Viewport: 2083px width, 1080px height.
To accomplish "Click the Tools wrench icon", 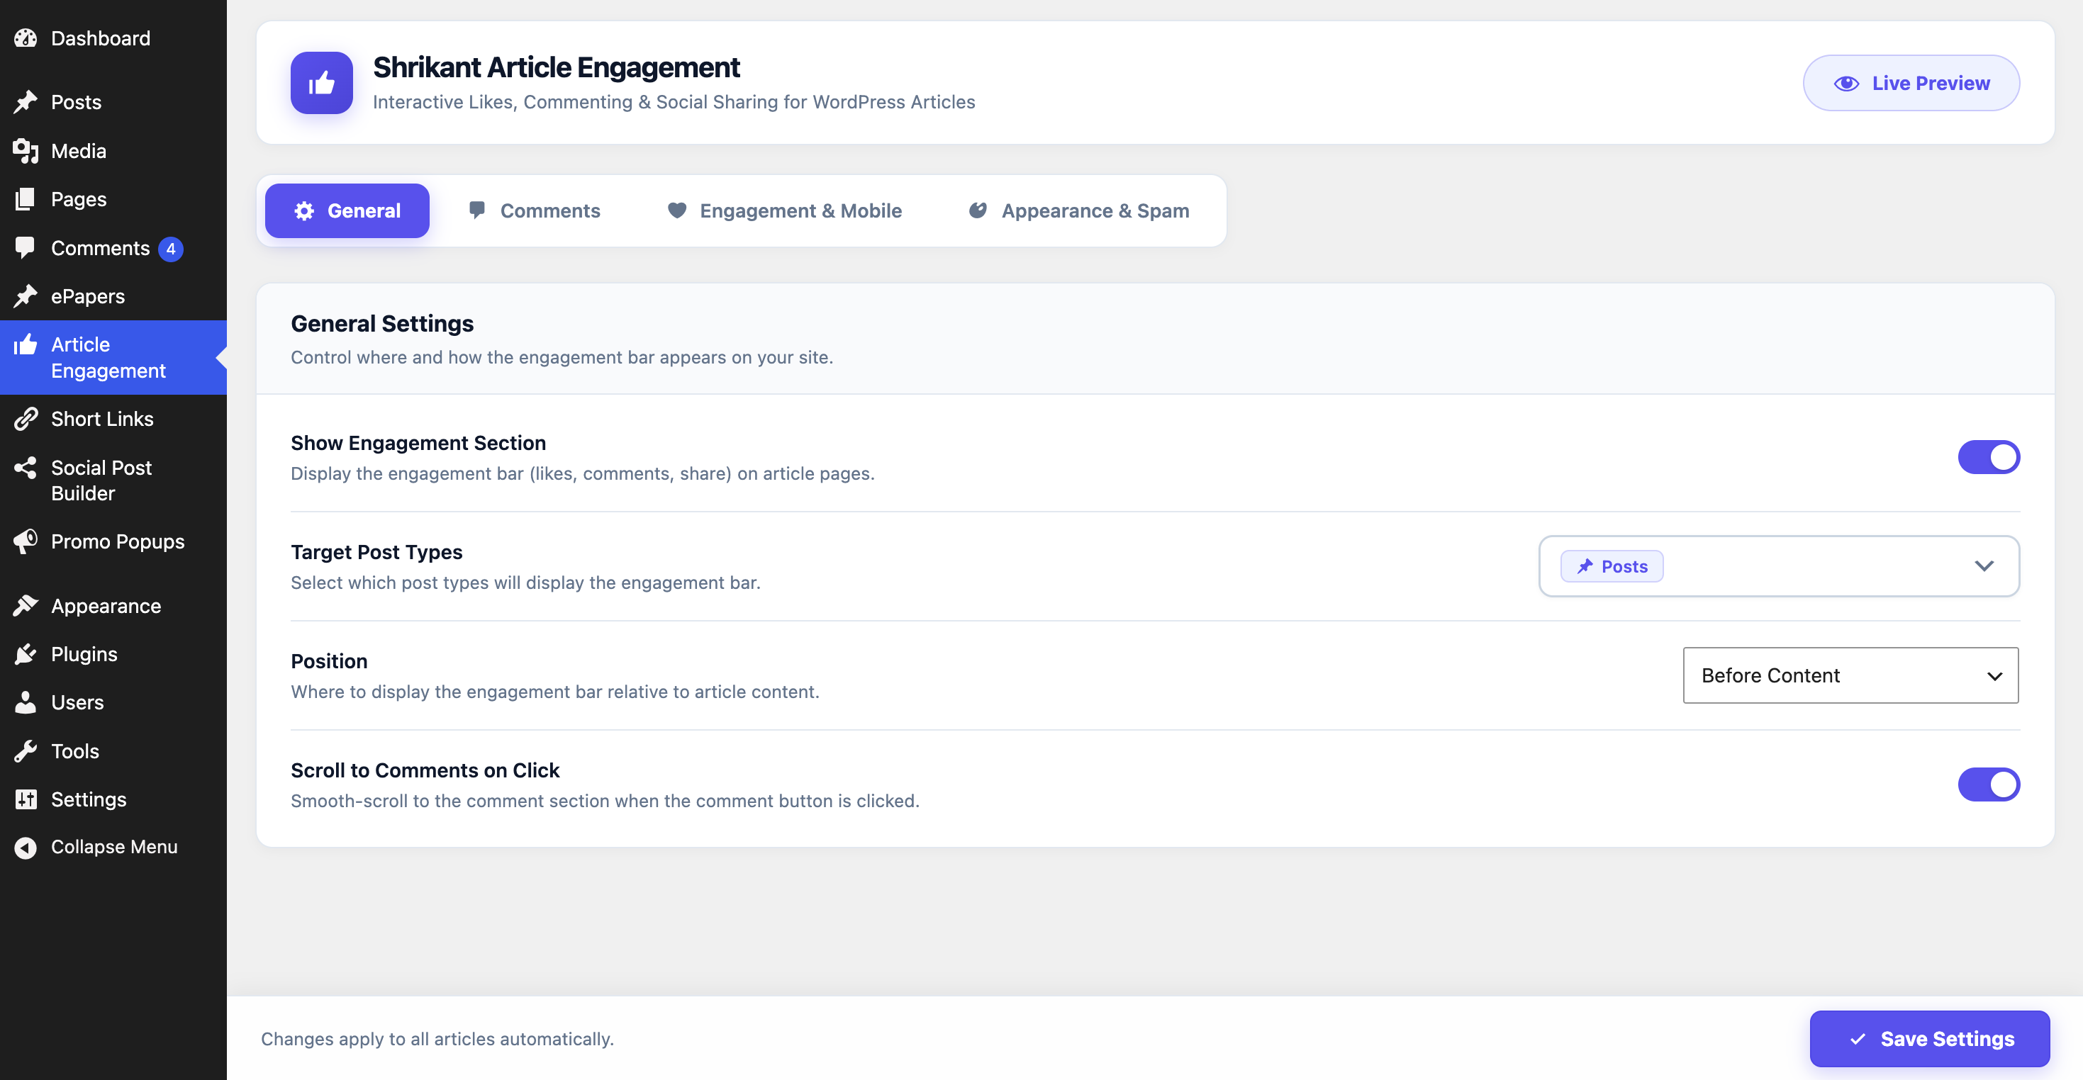I will pos(26,751).
